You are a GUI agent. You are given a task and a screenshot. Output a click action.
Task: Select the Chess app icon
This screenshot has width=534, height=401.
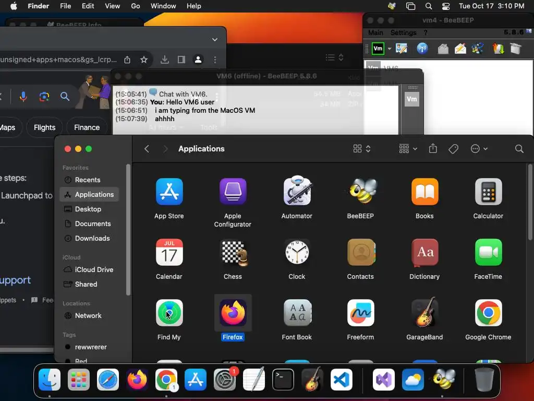[234, 253]
